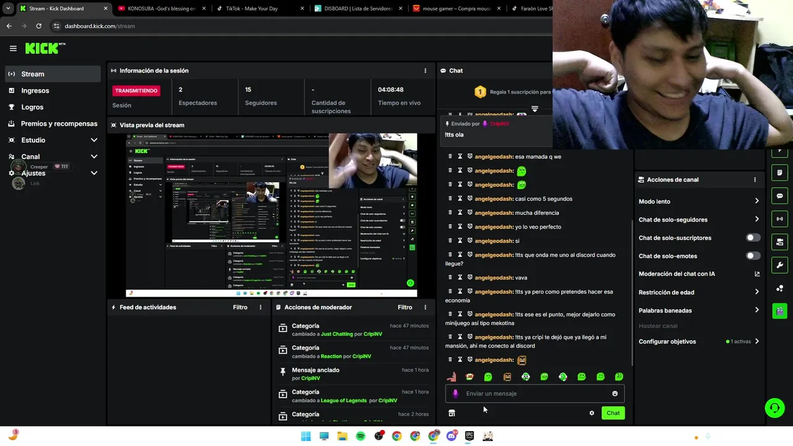Viewport: 793px width, 446px height.
Task: Click the green clapperboard icon in right sidebar
Action: (779, 310)
